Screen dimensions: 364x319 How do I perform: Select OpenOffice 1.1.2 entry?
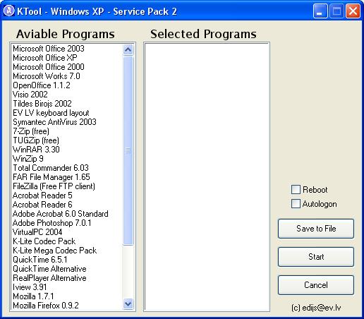pos(42,85)
